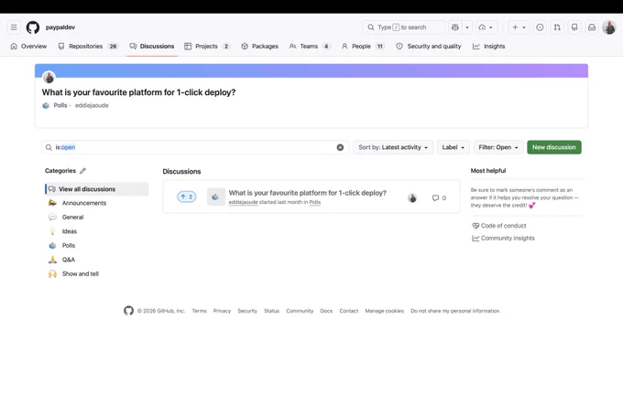Image resolution: width=623 pixels, height=404 pixels.
Task: View issues via the header circle icon
Action: 540,27
